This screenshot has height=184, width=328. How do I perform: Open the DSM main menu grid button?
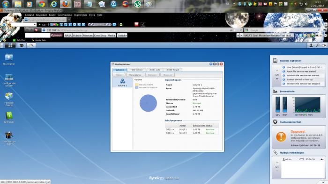pos(10,45)
